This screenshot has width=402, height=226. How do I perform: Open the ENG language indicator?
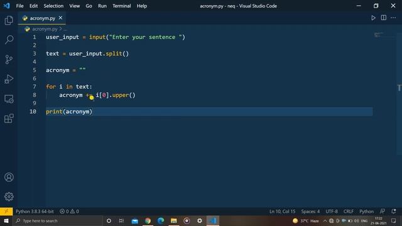pyautogui.click(x=364, y=220)
